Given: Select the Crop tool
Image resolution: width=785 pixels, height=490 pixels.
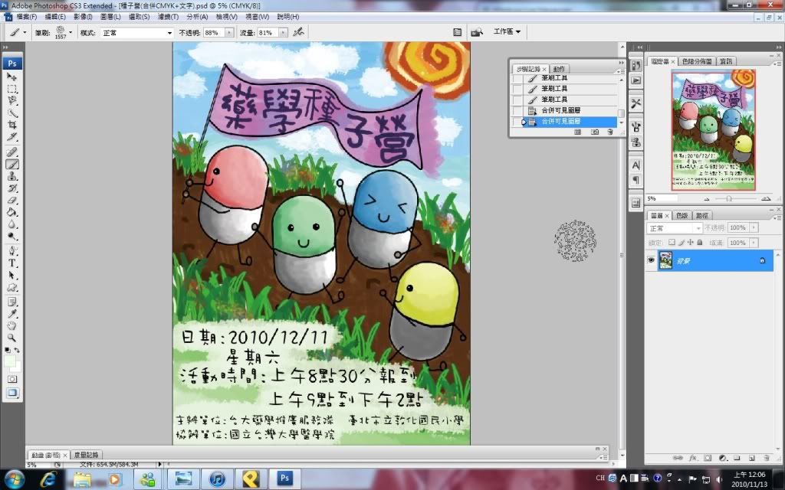Looking at the screenshot, I should (12, 125).
